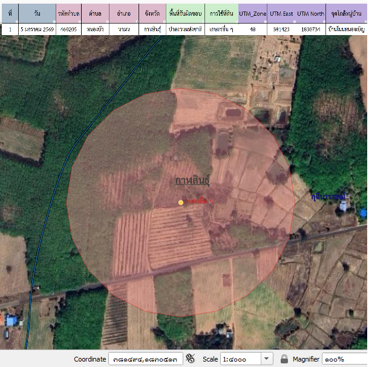
Task: Select the UTM North column header
Action: (x=310, y=13)
